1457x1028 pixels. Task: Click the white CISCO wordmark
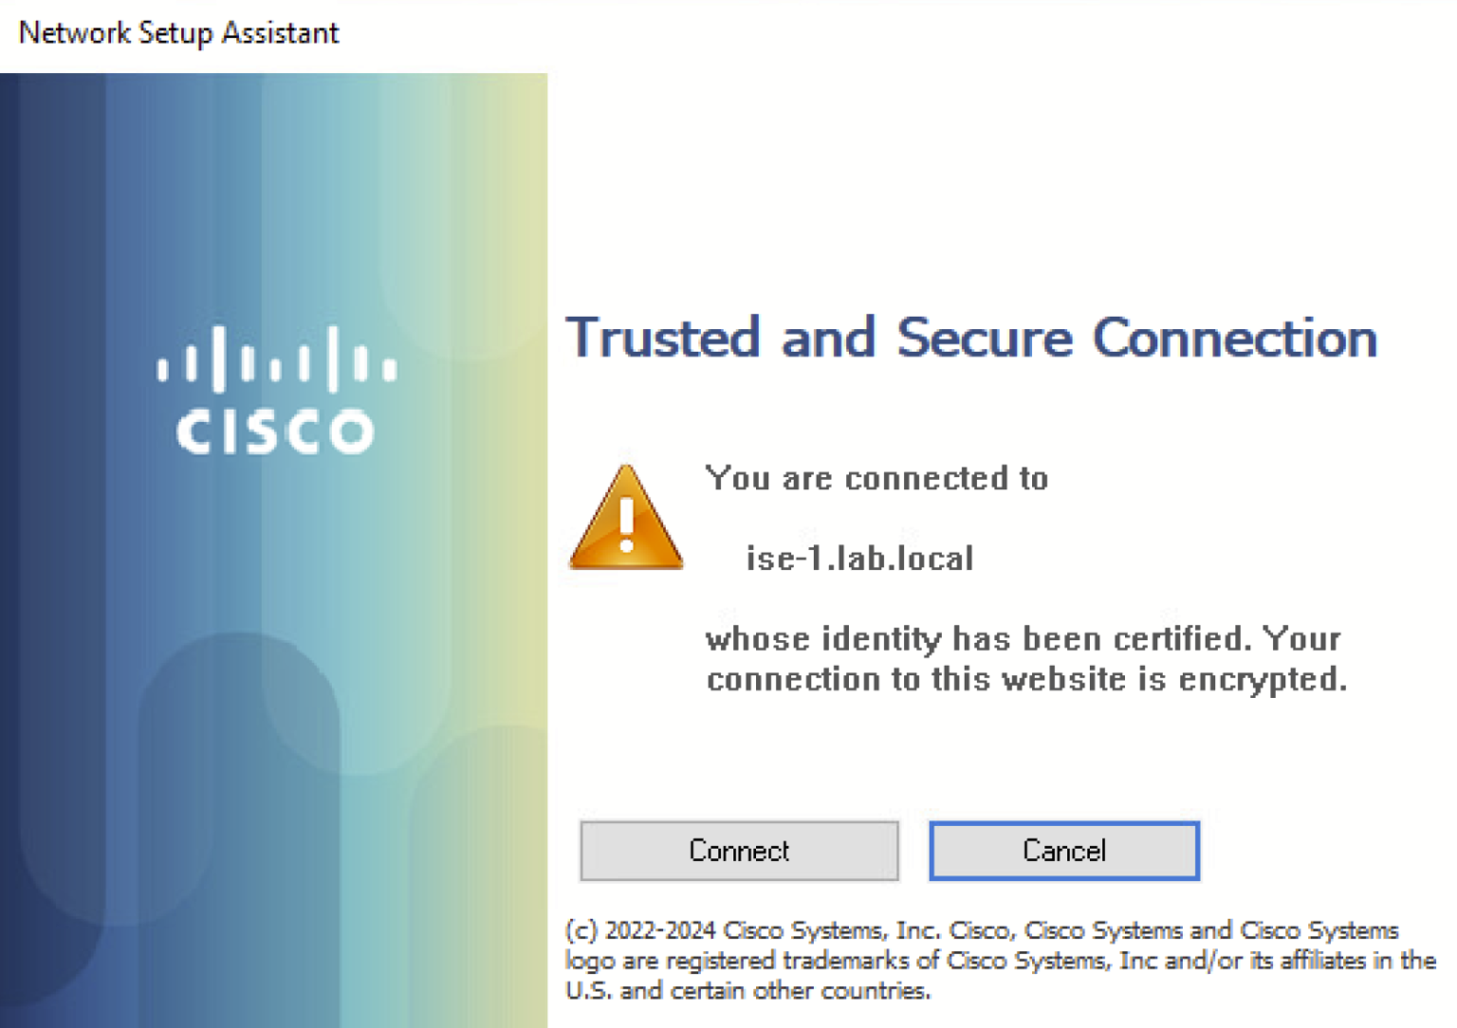coord(275,432)
